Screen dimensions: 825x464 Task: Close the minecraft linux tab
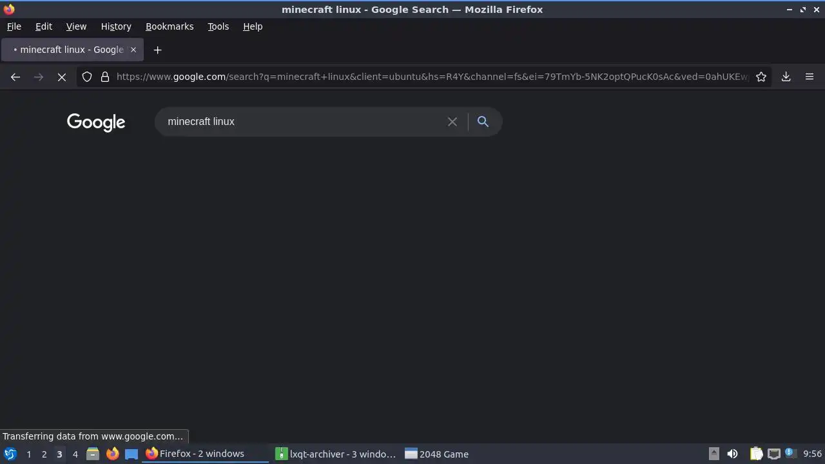pyautogui.click(x=133, y=50)
